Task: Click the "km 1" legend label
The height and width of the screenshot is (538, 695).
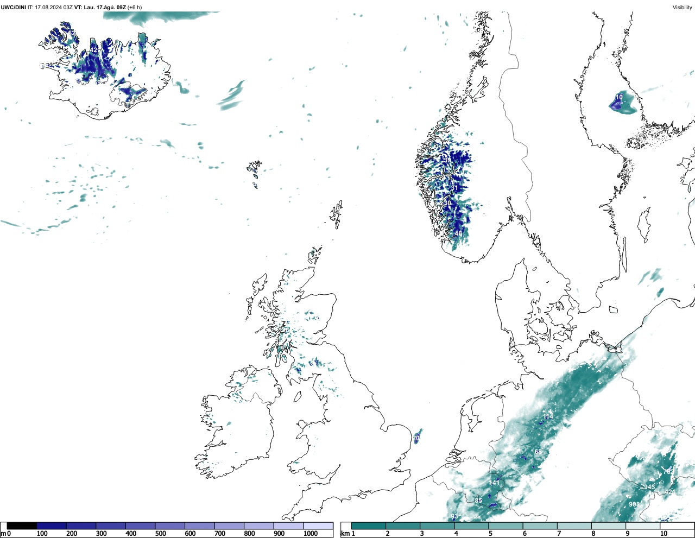Action: click(x=347, y=534)
